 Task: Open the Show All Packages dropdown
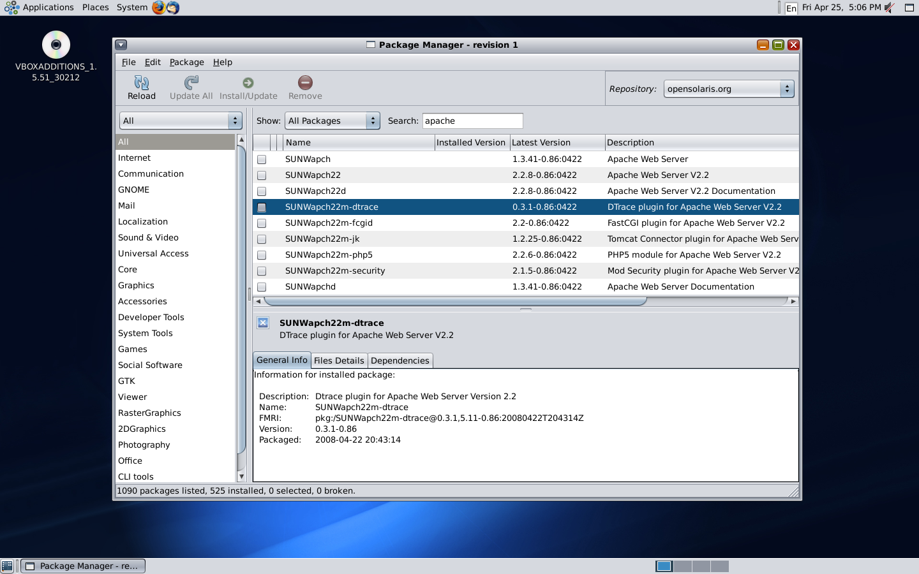pyautogui.click(x=332, y=121)
